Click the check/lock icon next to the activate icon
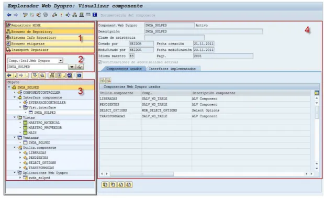The image size is (324, 198). coord(54,15)
